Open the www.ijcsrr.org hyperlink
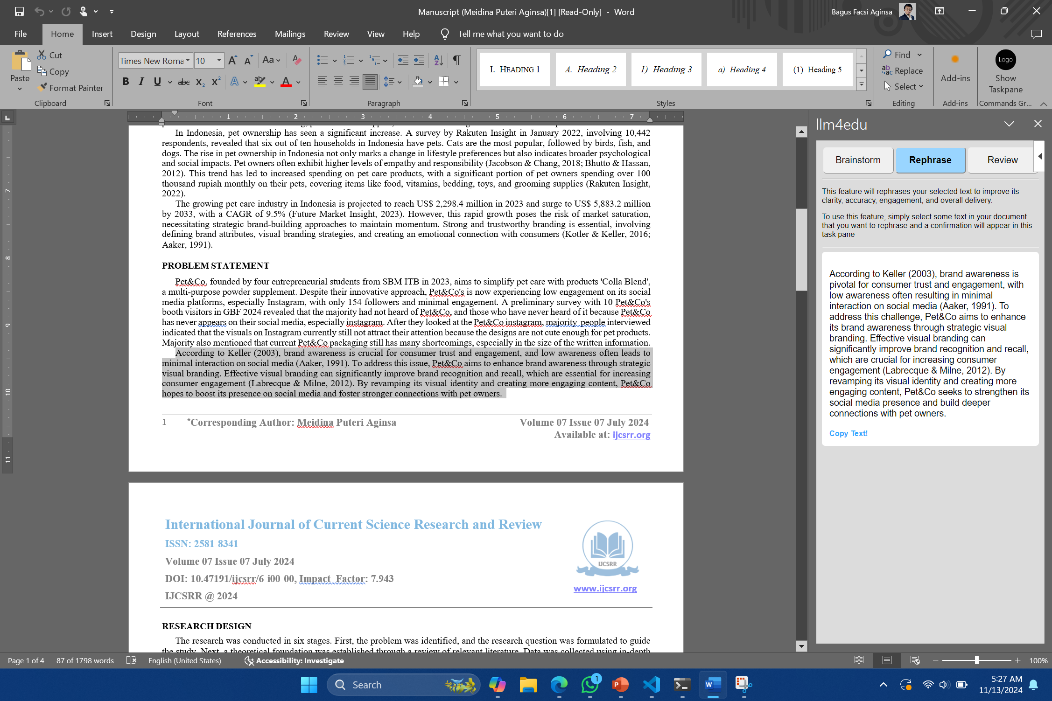The height and width of the screenshot is (701, 1052). tap(605, 588)
